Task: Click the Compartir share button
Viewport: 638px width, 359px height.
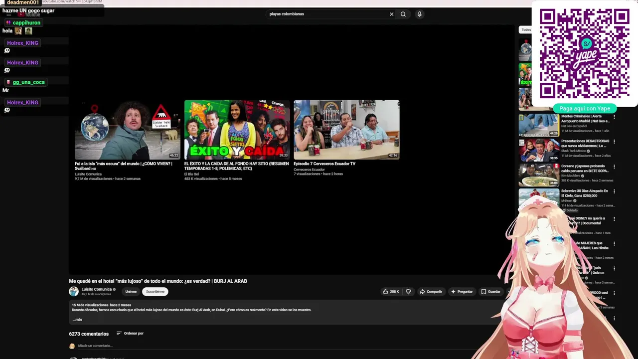Action: (431, 292)
